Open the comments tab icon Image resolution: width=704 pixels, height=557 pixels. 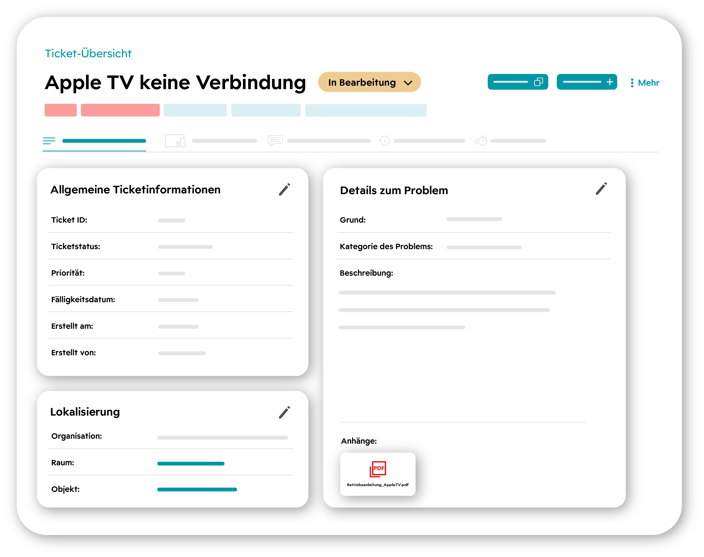275,141
